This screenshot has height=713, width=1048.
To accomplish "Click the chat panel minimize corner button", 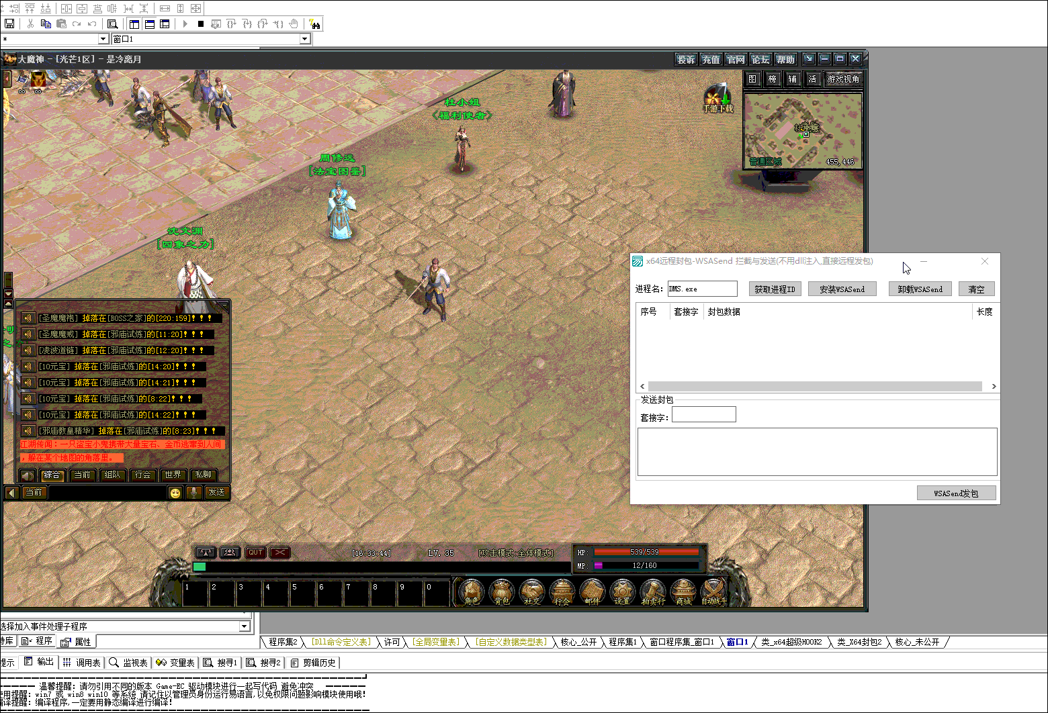I will (x=224, y=306).
